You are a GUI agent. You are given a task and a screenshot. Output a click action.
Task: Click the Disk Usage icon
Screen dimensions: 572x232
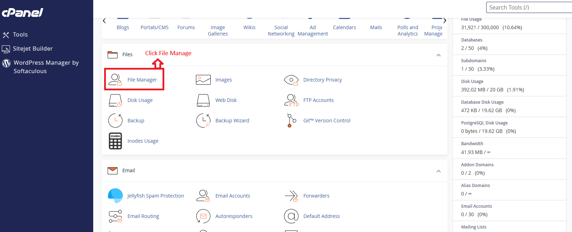click(115, 100)
